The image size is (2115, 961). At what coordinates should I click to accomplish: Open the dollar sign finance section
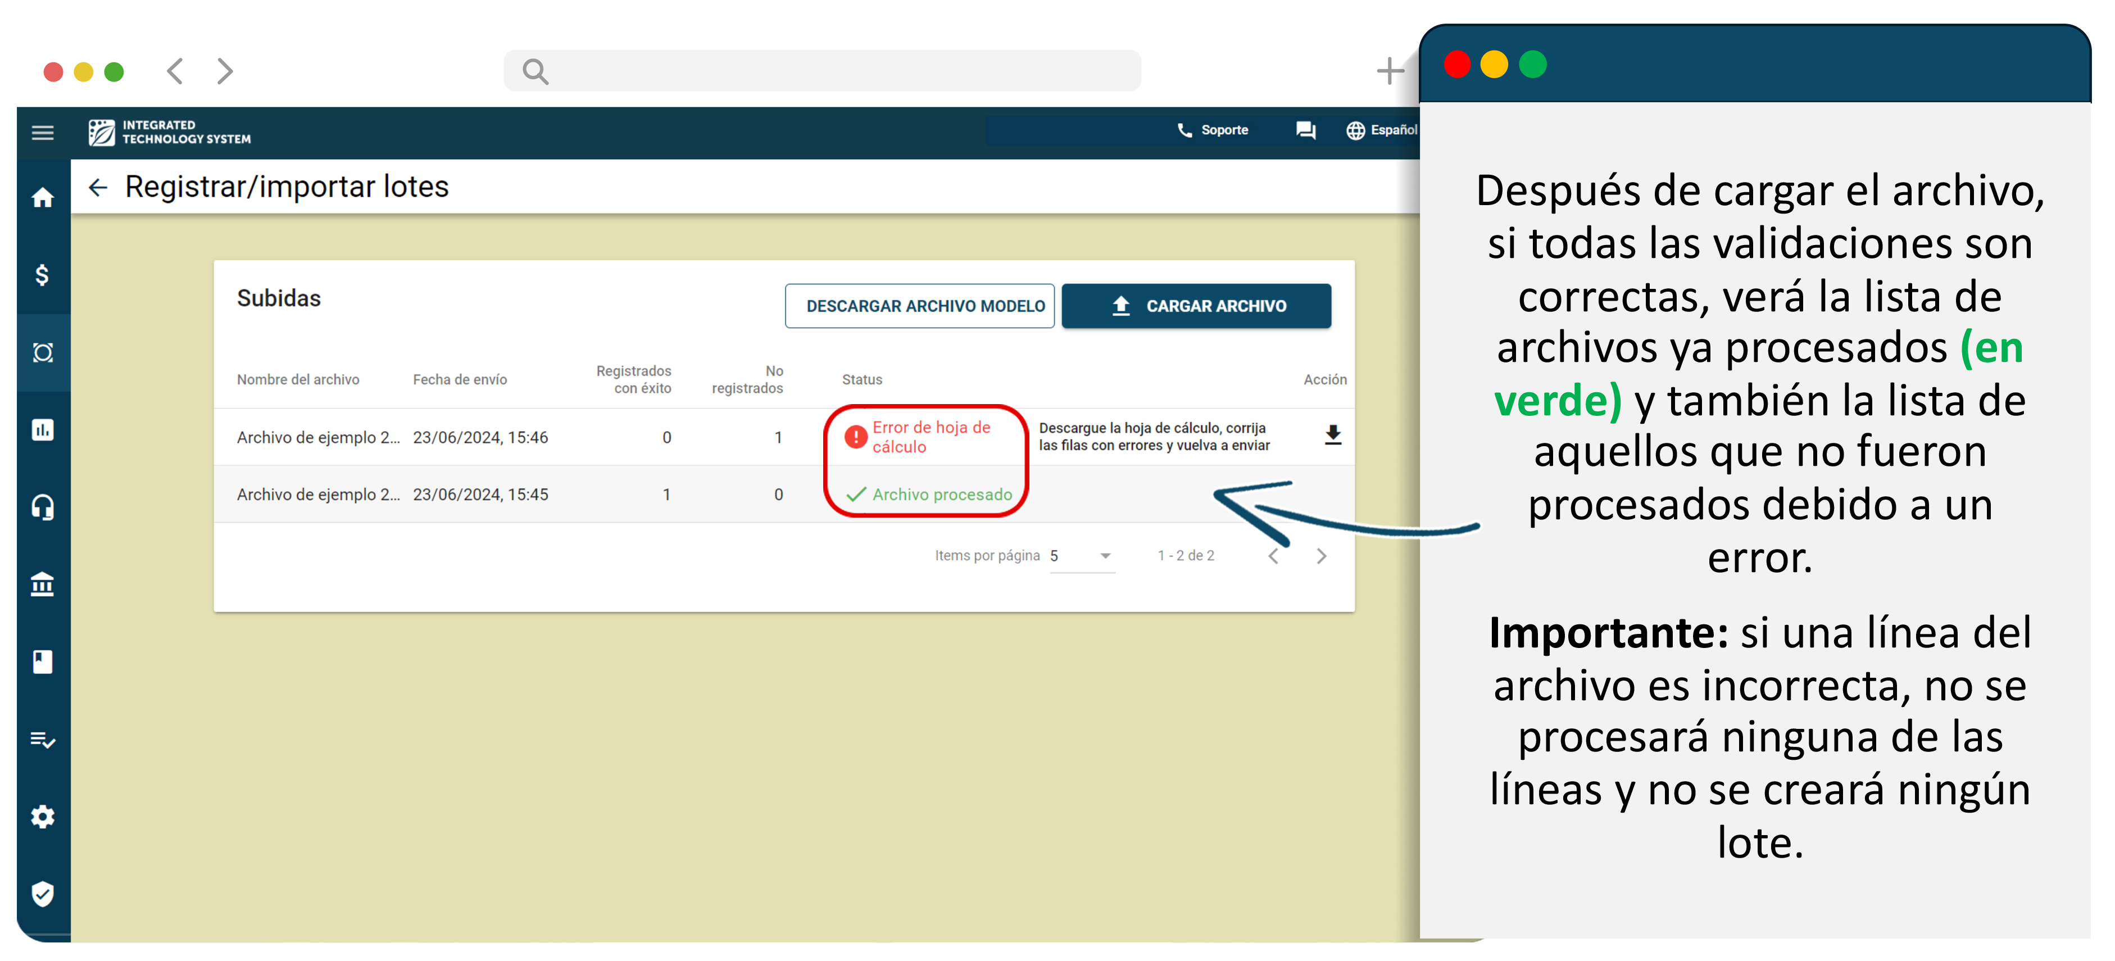point(43,275)
